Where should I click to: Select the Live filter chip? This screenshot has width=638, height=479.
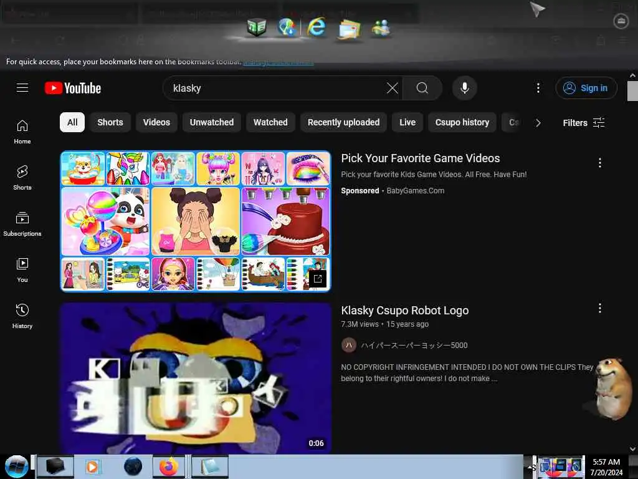click(407, 122)
